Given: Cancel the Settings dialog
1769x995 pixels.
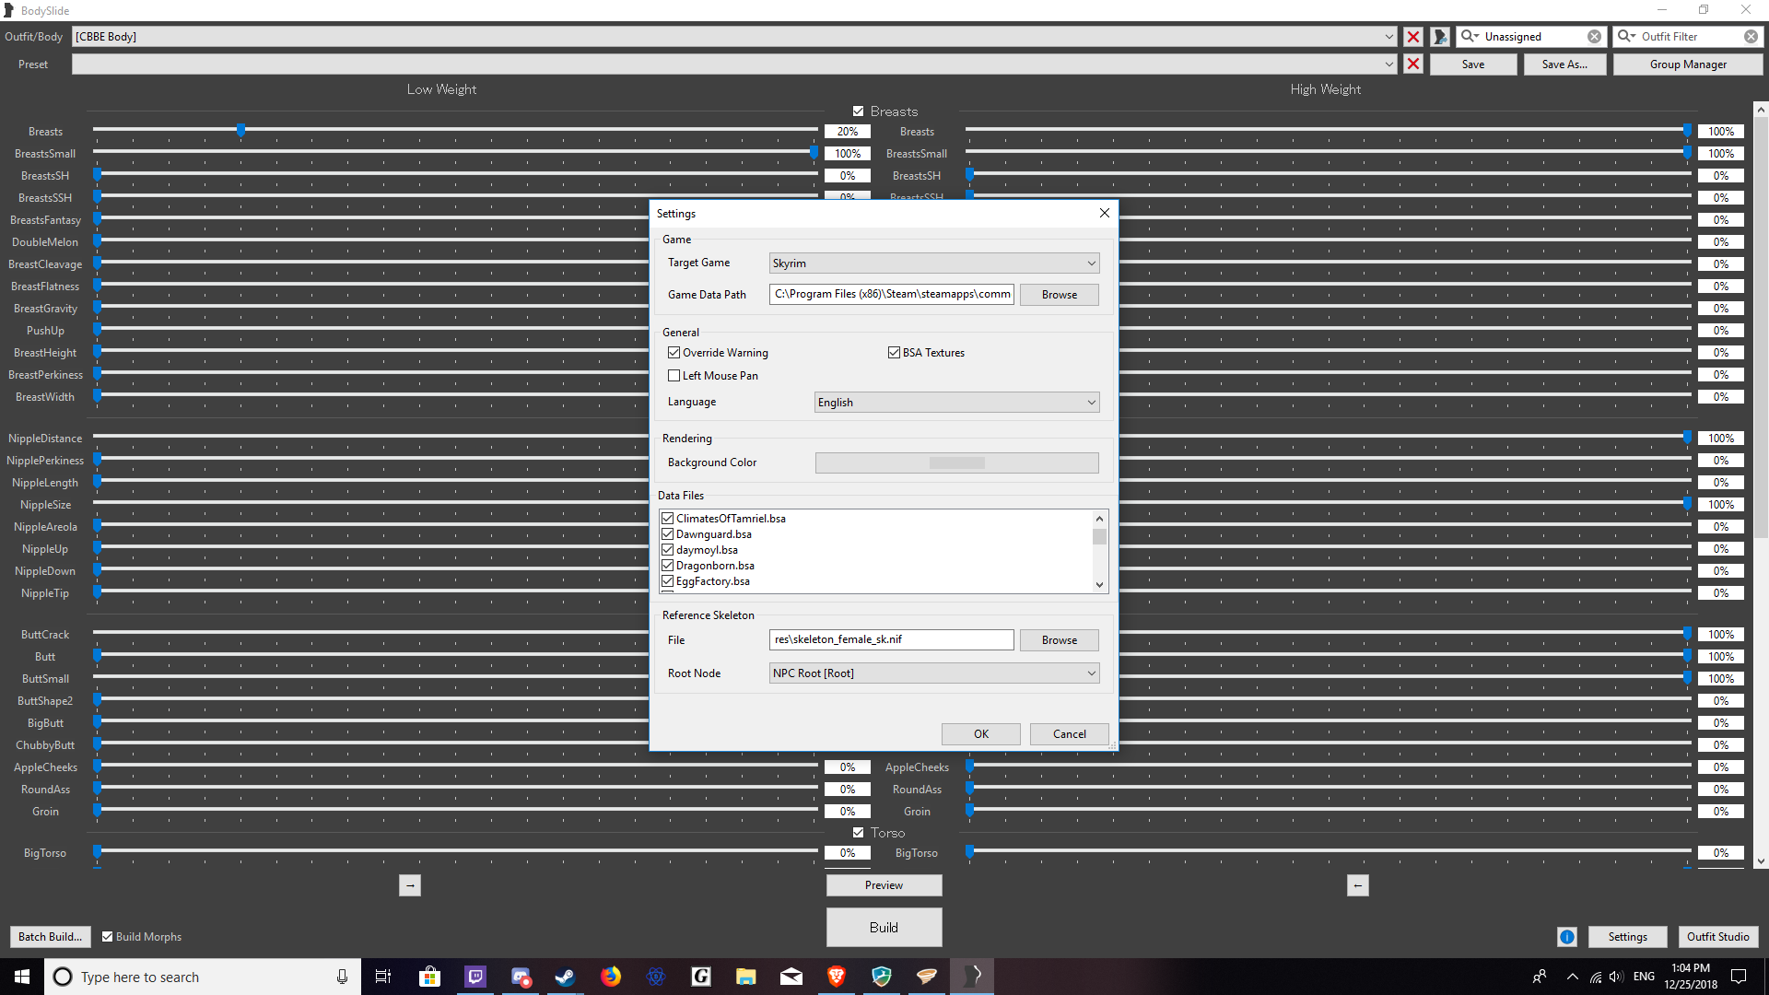Looking at the screenshot, I should 1070,734.
